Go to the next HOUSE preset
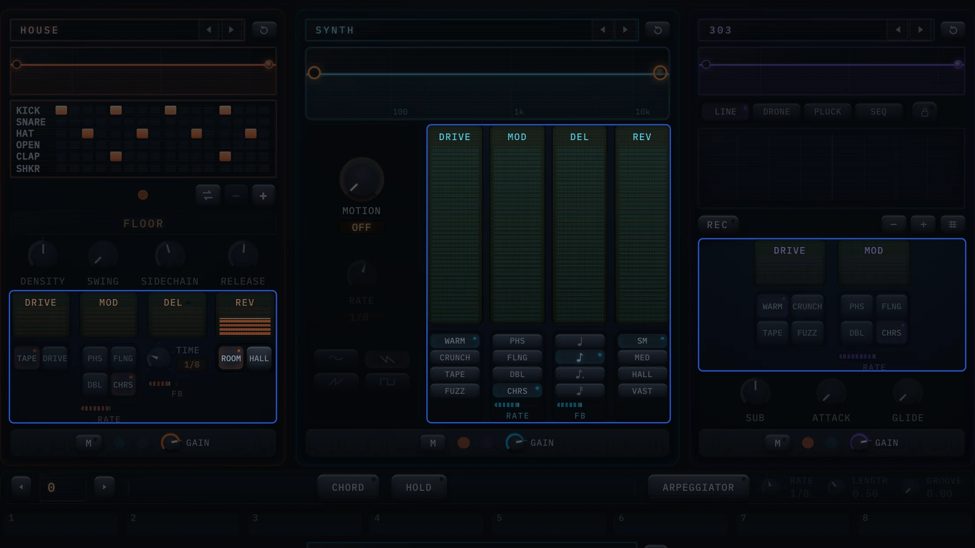This screenshot has width=975, height=548. pos(231,30)
